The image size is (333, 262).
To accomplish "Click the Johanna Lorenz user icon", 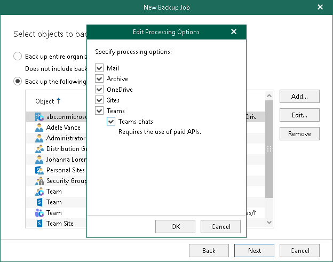I will (39, 160).
